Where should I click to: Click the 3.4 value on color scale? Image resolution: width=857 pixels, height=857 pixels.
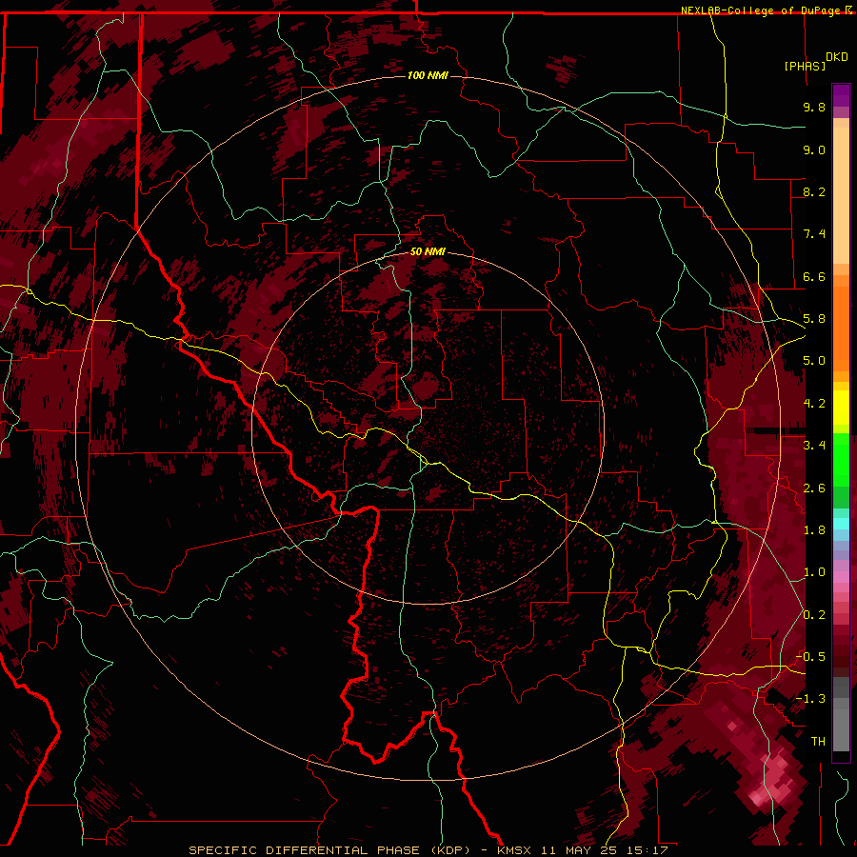click(814, 446)
